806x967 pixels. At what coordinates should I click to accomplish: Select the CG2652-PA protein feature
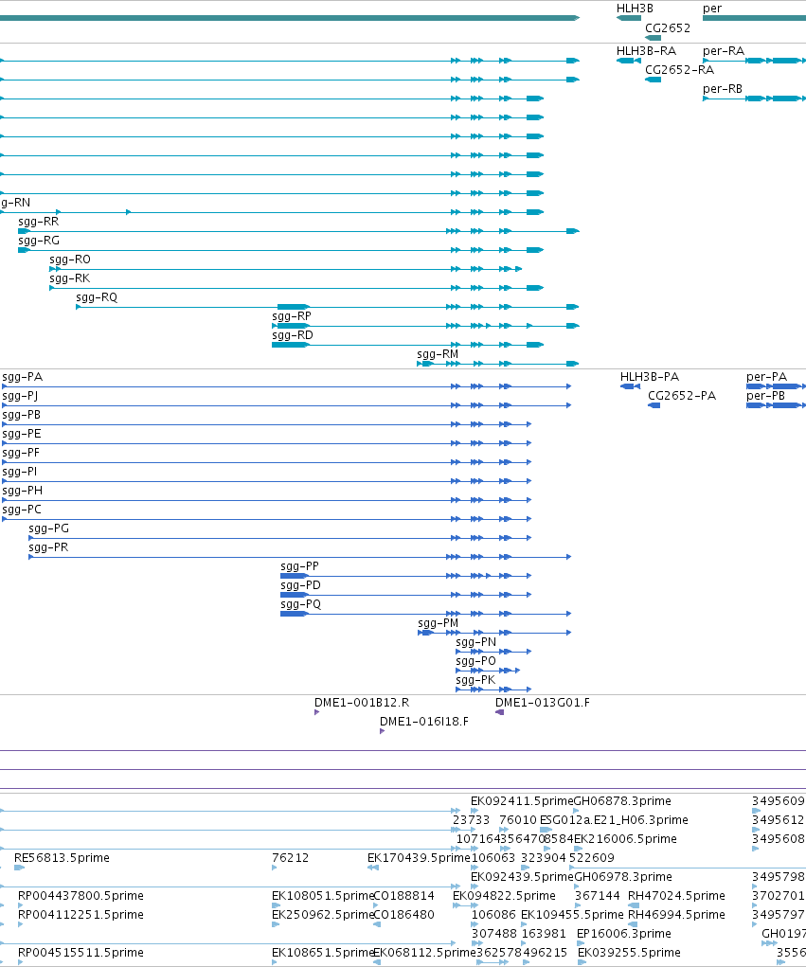pyautogui.click(x=654, y=405)
